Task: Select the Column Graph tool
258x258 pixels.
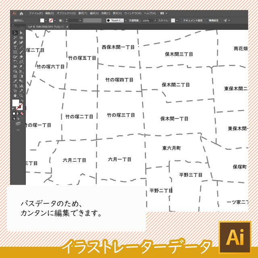Action: coord(21,86)
